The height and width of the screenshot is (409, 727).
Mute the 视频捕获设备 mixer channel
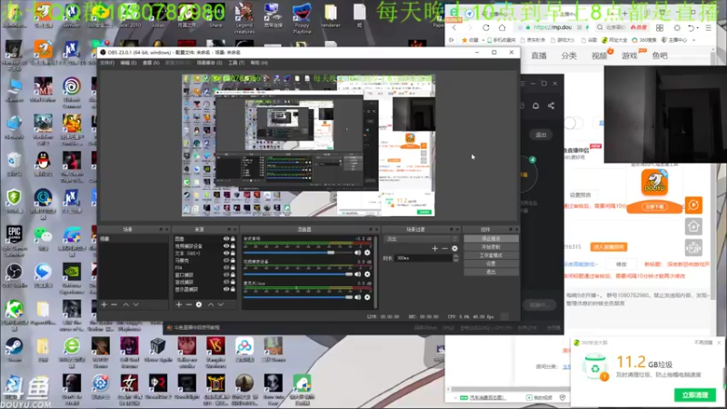(357, 274)
